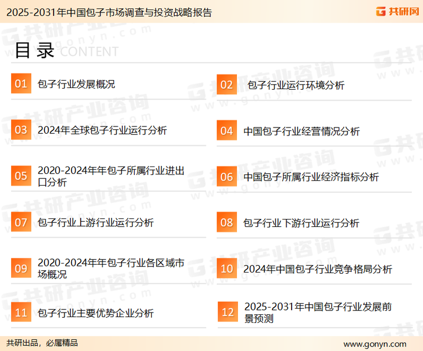Select chapter title 中国包子所属行业经济指标分析
This screenshot has height=351, width=423.
pos(311,177)
